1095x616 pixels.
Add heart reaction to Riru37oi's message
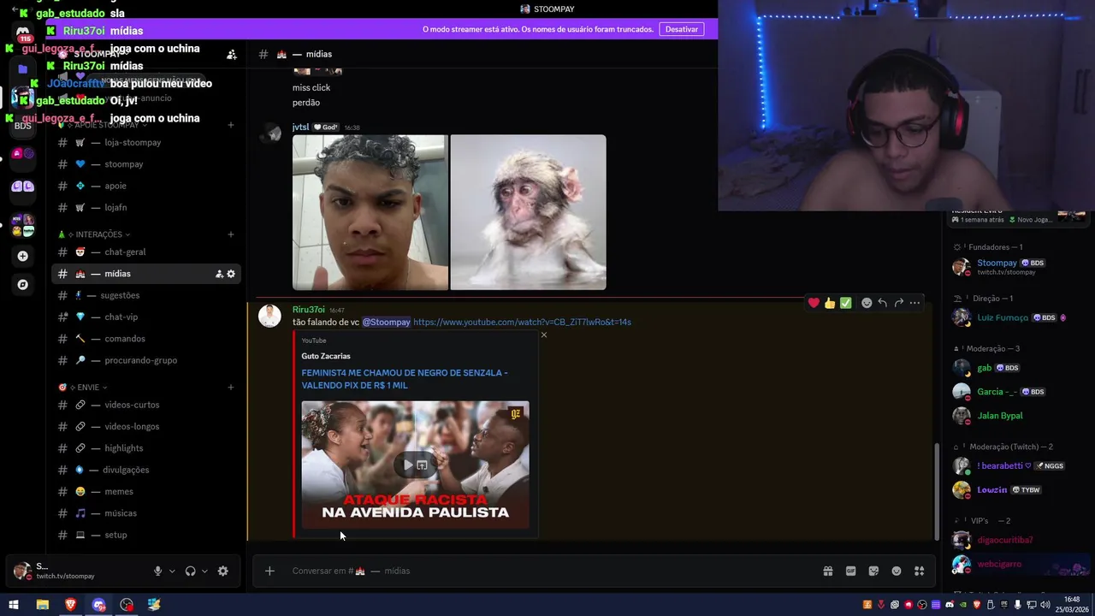coord(814,303)
